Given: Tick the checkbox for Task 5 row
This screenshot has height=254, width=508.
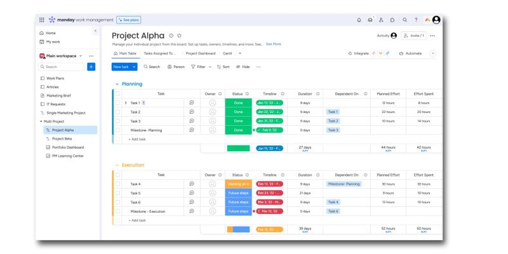Looking at the screenshot, I should click(x=117, y=193).
